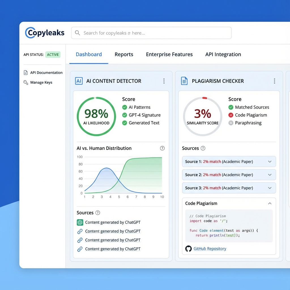Click the Source 3 chevron arrow
The width and height of the screenshot is (290, 290).
[270, 188]
